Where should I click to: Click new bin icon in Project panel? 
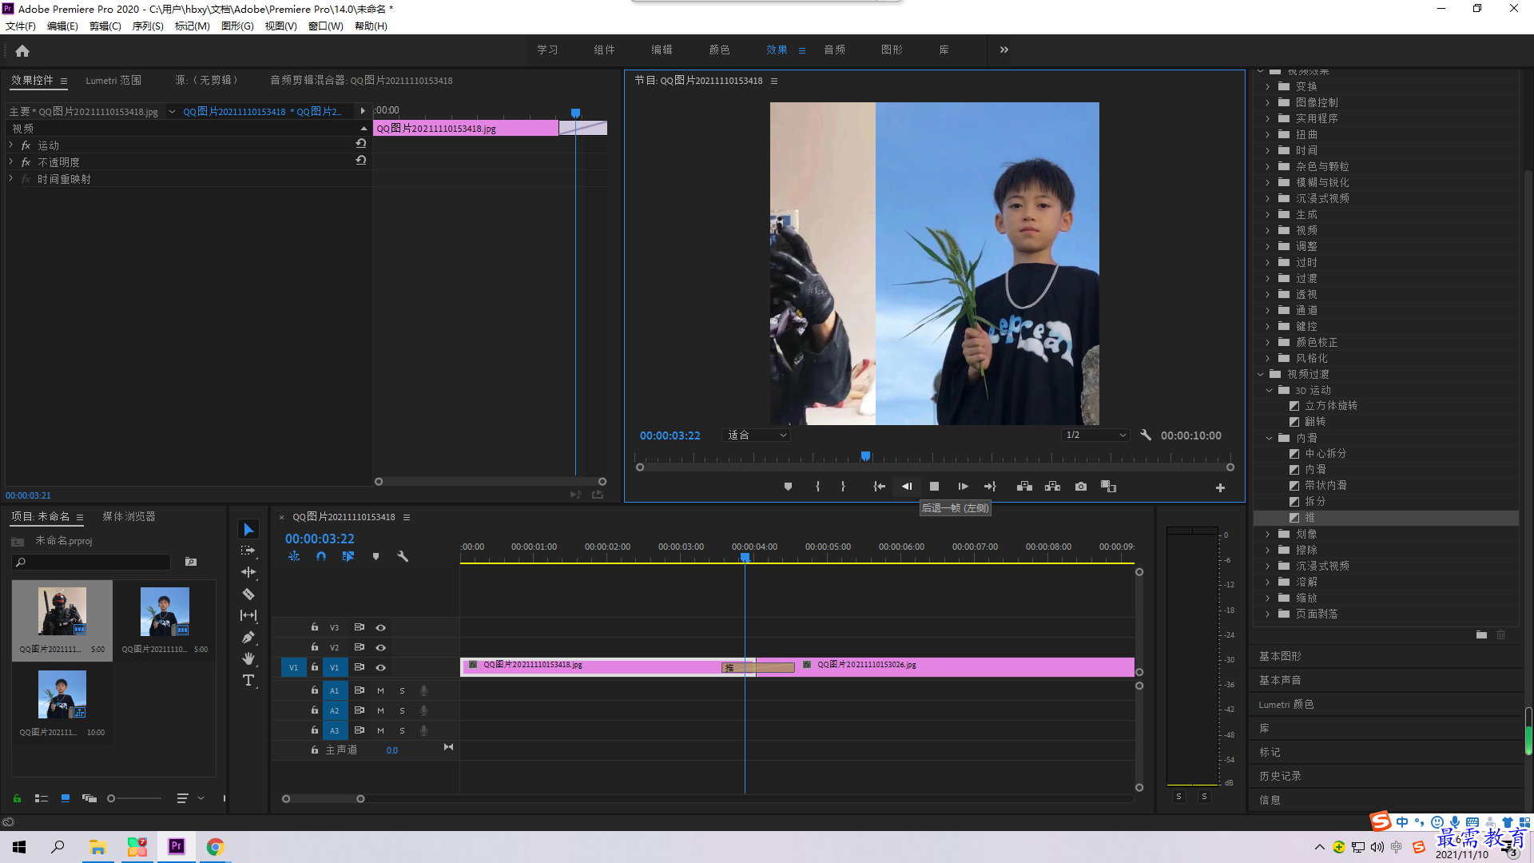click(191, 562)
